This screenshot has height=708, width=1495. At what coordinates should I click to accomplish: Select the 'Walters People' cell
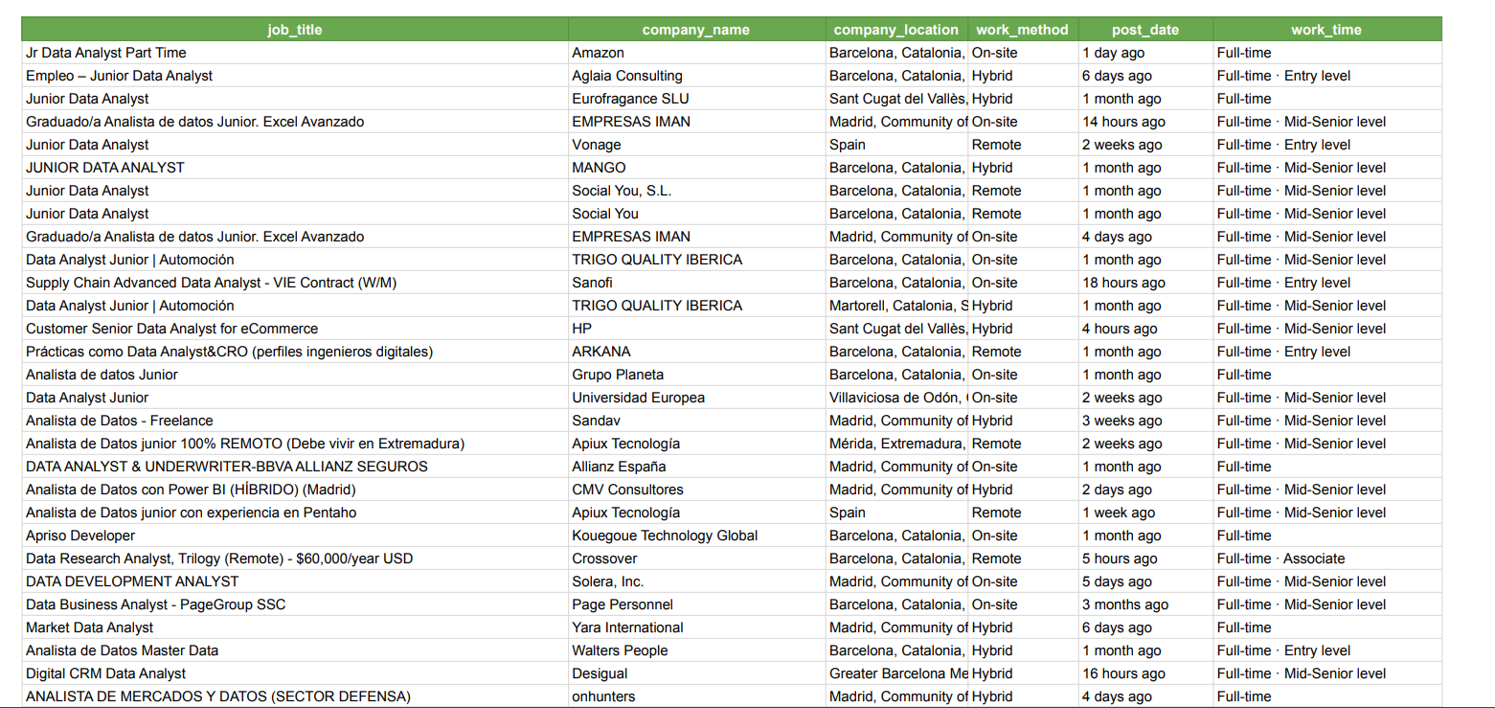click(696, 651)
